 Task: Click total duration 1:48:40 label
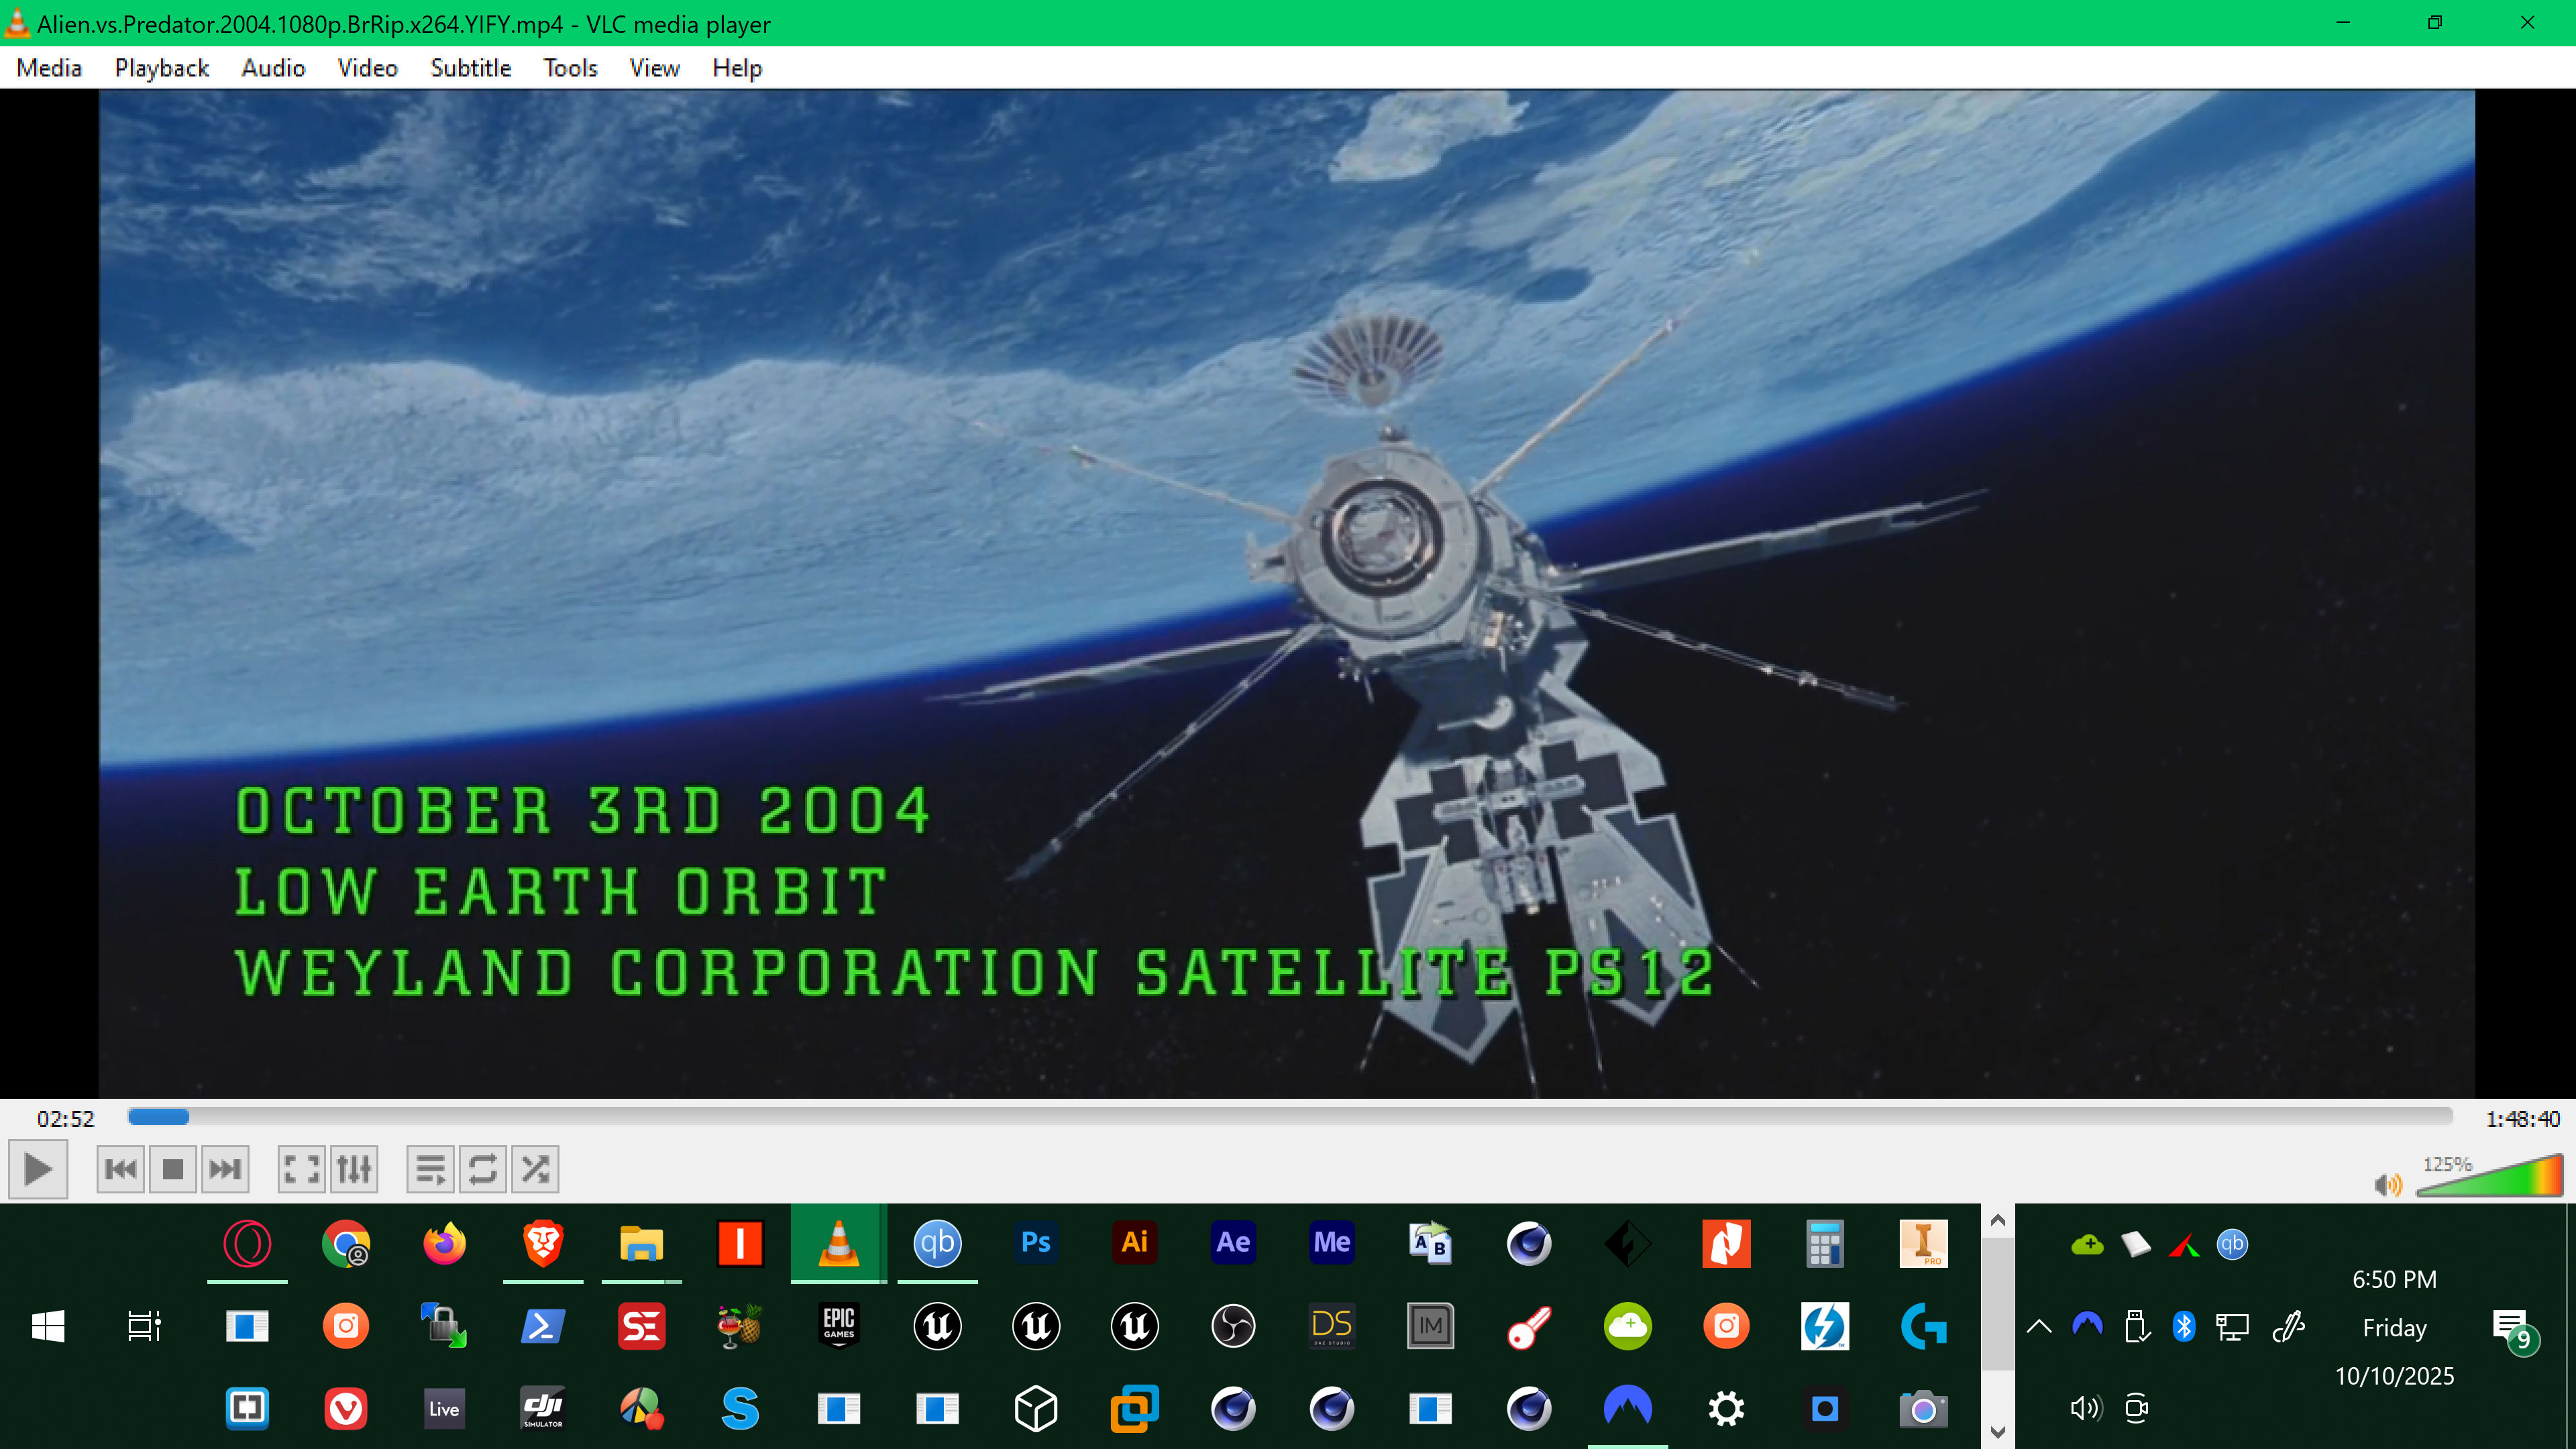[2522, 1119]
